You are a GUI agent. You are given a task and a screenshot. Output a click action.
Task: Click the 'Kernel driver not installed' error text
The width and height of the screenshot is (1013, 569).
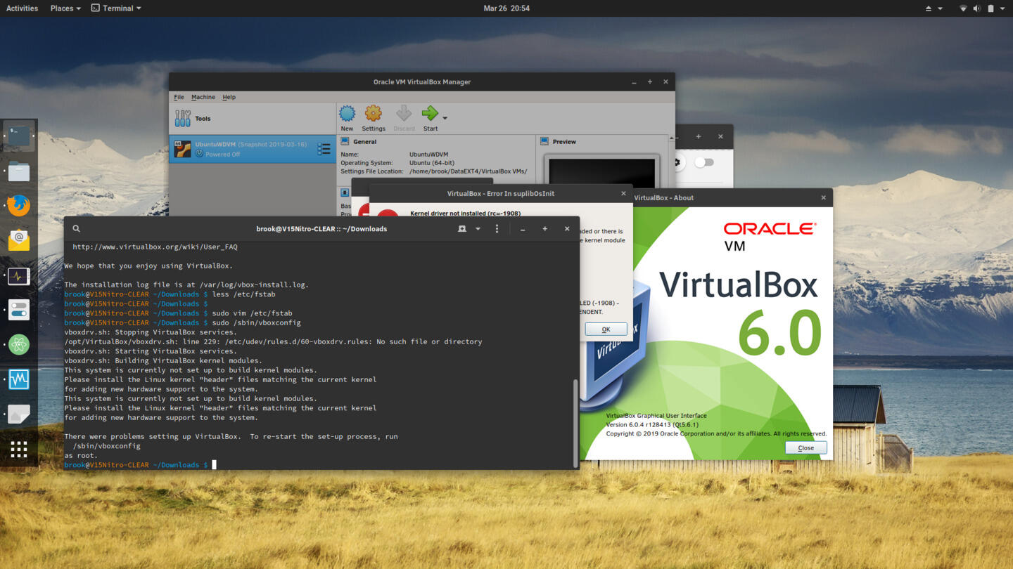point(465,213)
